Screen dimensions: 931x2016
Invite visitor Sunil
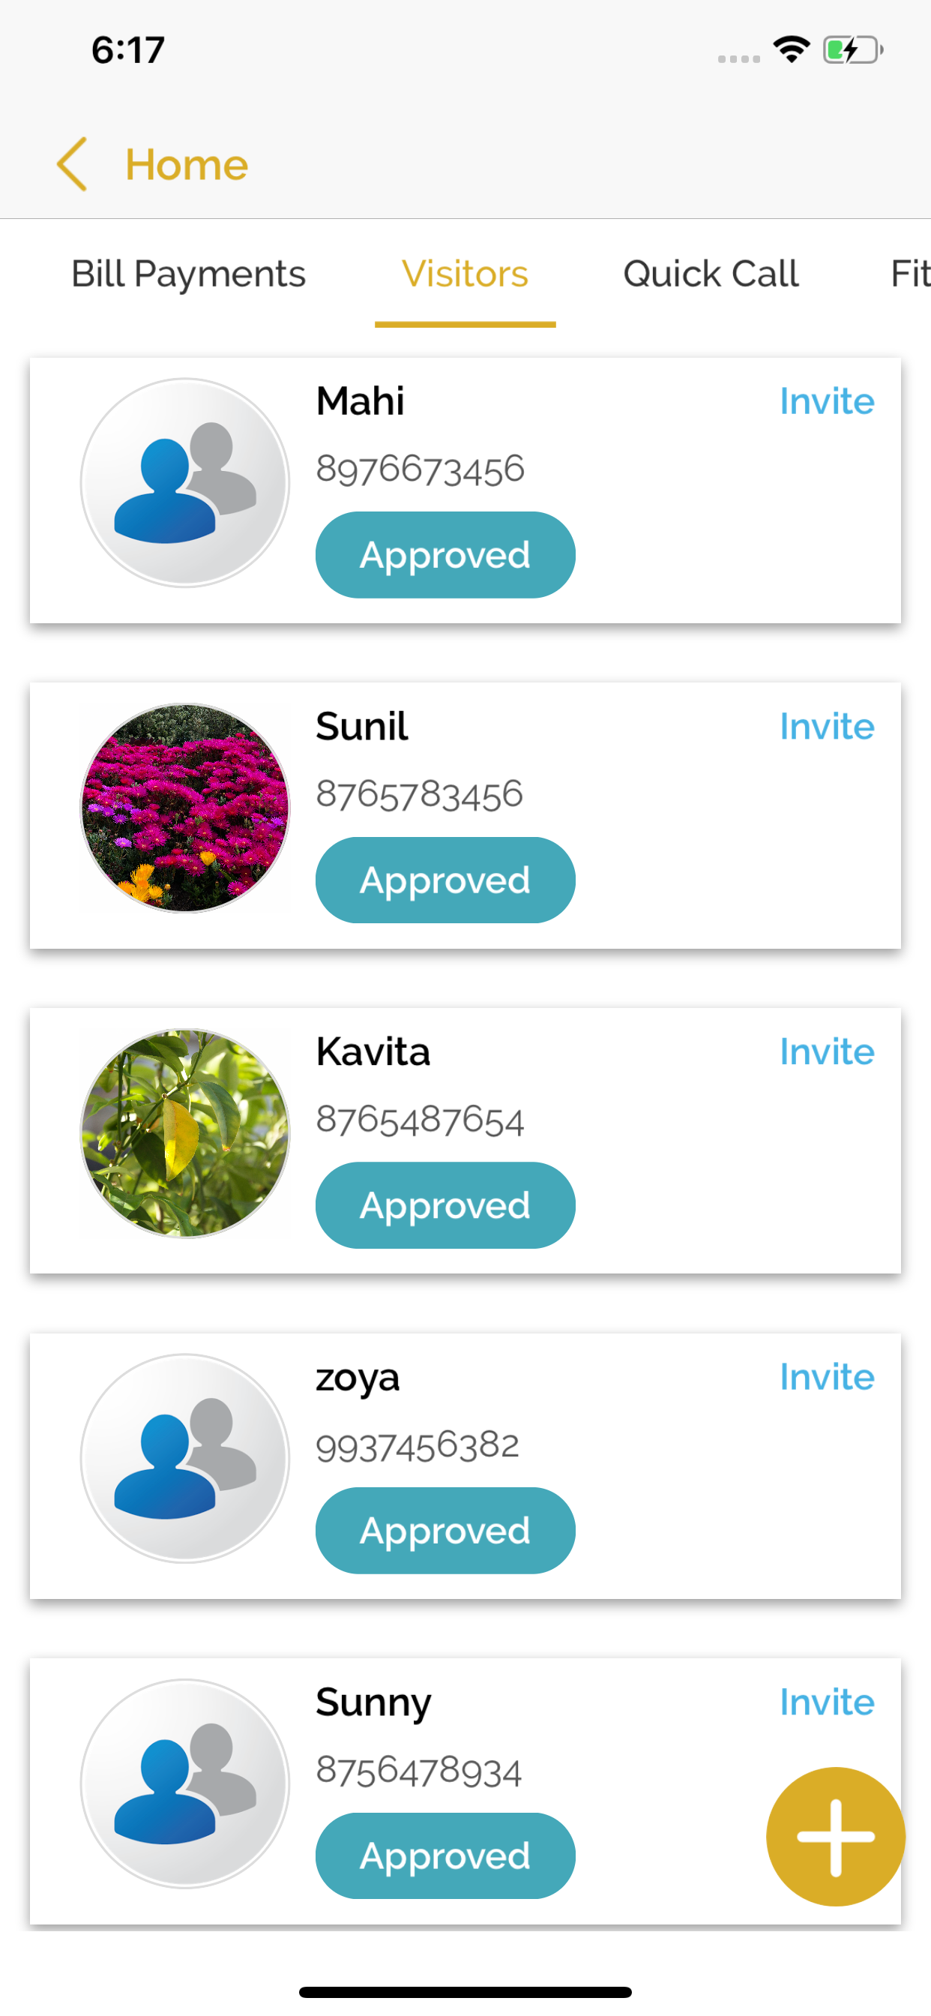[827, 727]
